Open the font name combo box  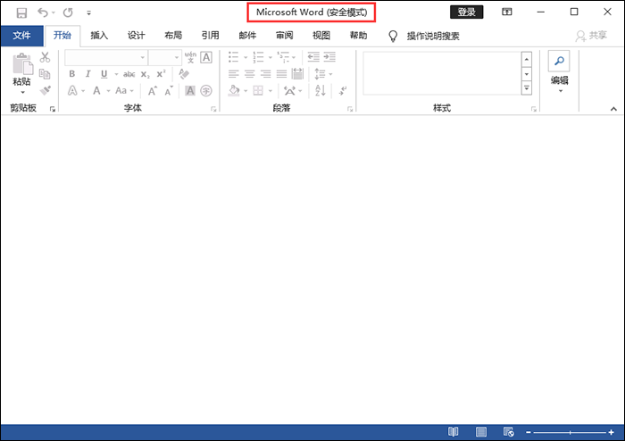106,57
